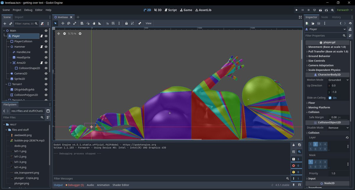Select the Select Mode arrow tool
The height and width of the screenshot is (190, 355).
55,23
